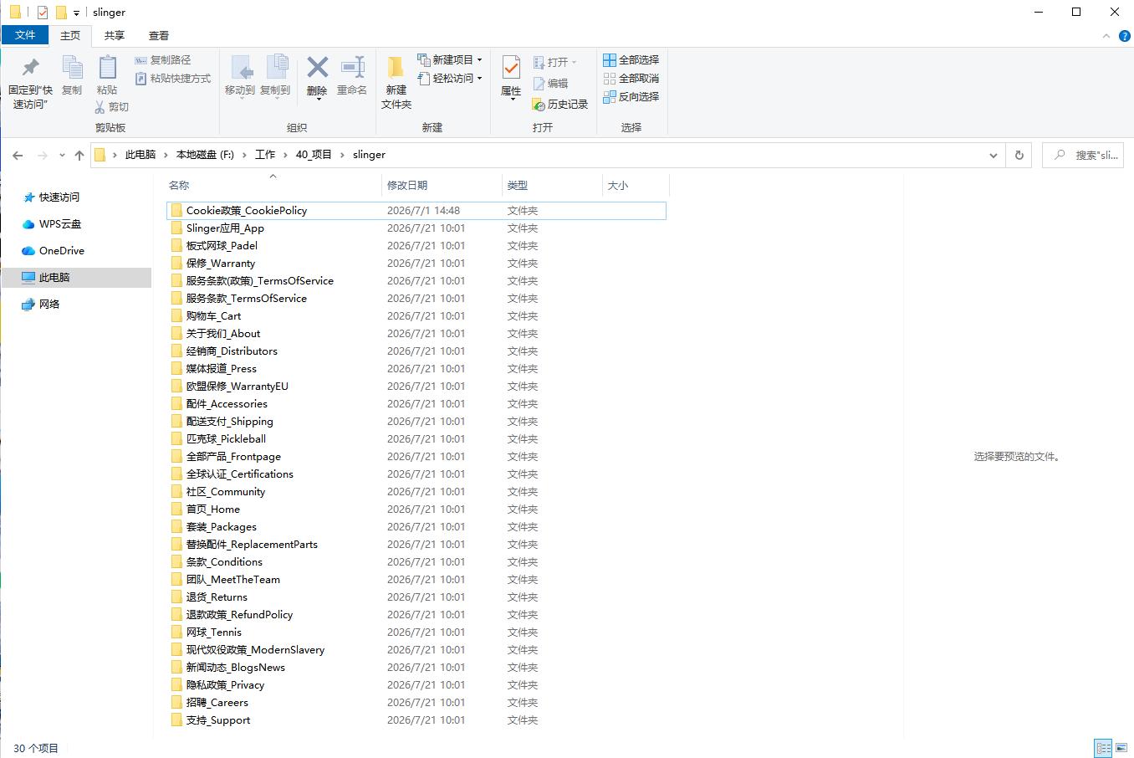Click the Copy to (复制到) icon
Image resolution: width=1134 pixels, height=758 pixels.
[276, 68]
